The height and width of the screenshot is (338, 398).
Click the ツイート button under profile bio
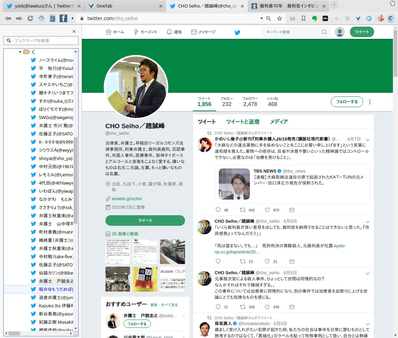pos(145,220)
